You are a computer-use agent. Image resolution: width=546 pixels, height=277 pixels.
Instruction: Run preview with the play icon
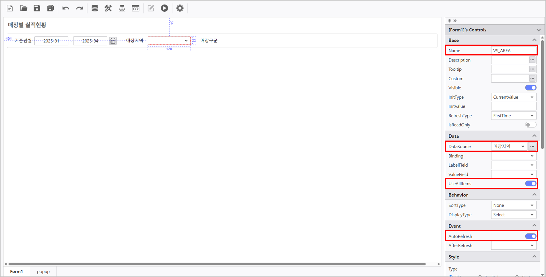coord(164,8)
